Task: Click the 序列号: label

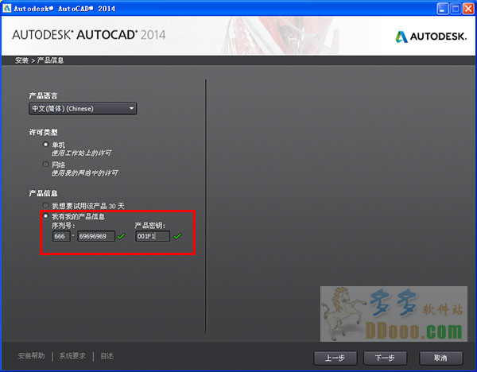Action: coord(64,226)
